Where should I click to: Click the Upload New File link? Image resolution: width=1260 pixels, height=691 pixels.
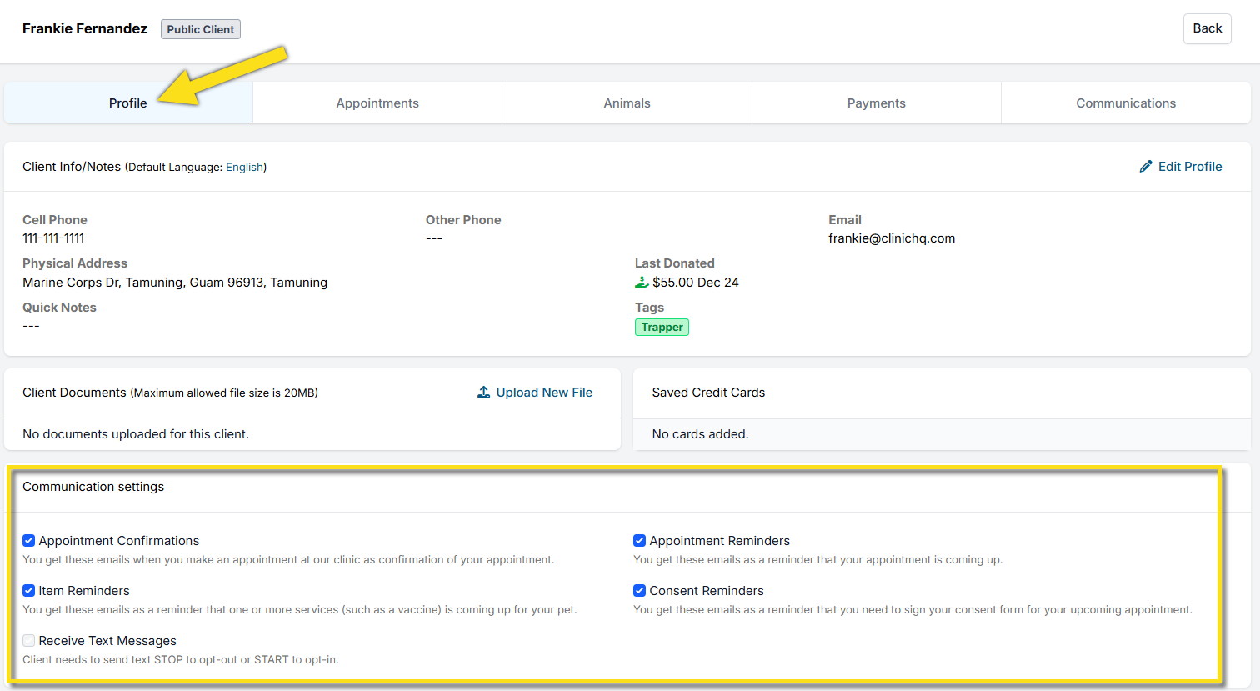pyautogui.click(x=544, y=393)
